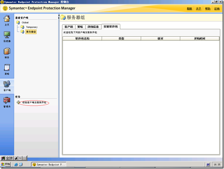Click the taskbar clock 16:35
This screenshot has width=224, height=169.
click(217, 164)
